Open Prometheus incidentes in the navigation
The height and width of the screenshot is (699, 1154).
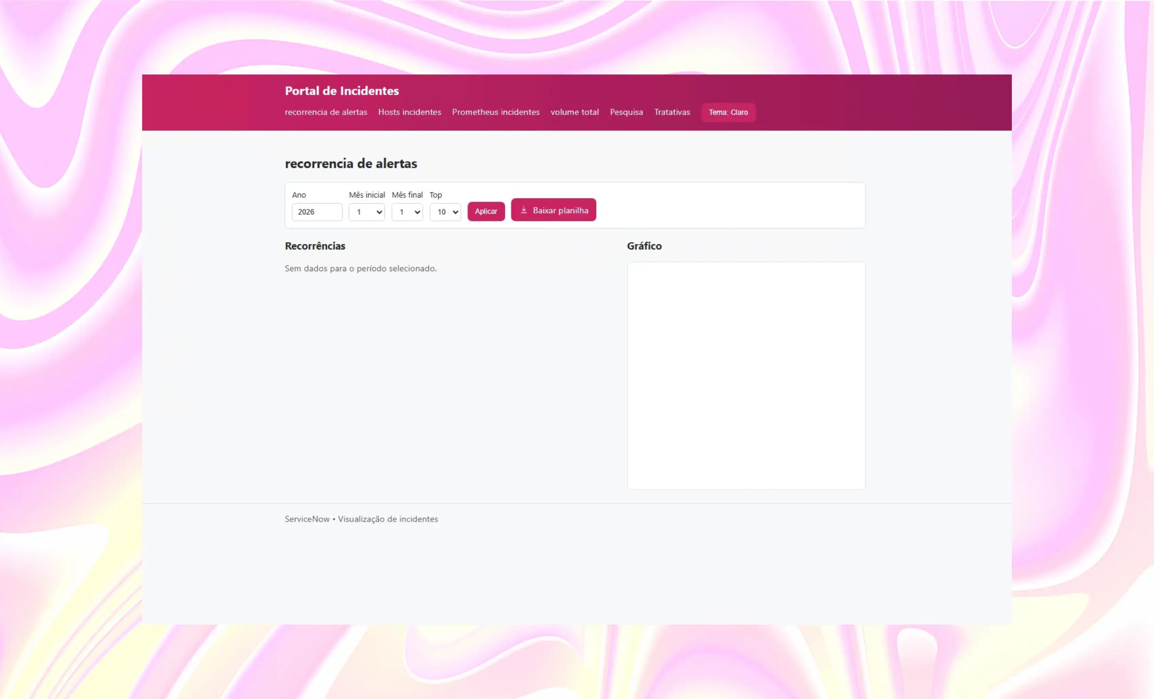pos(496,112)
